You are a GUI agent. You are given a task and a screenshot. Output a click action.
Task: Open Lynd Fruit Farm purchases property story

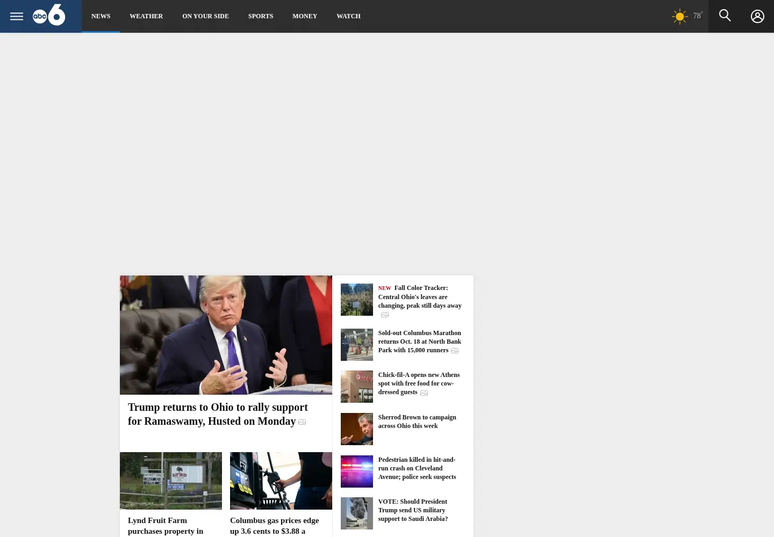point(166,526)
